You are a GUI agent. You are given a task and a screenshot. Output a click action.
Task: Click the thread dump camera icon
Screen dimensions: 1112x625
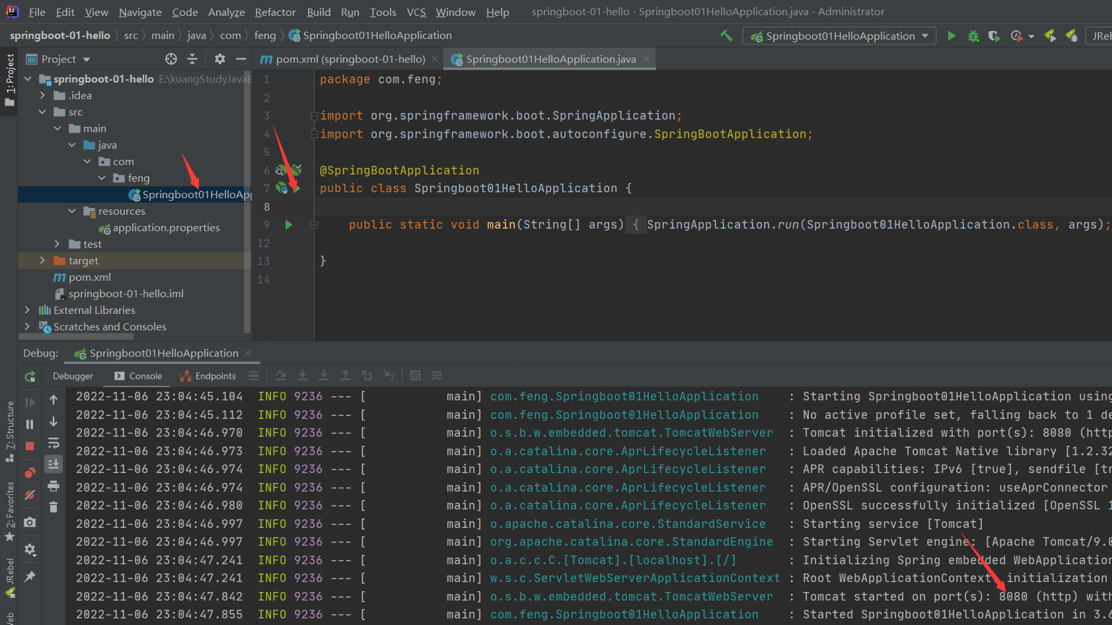tap(30, 522)
